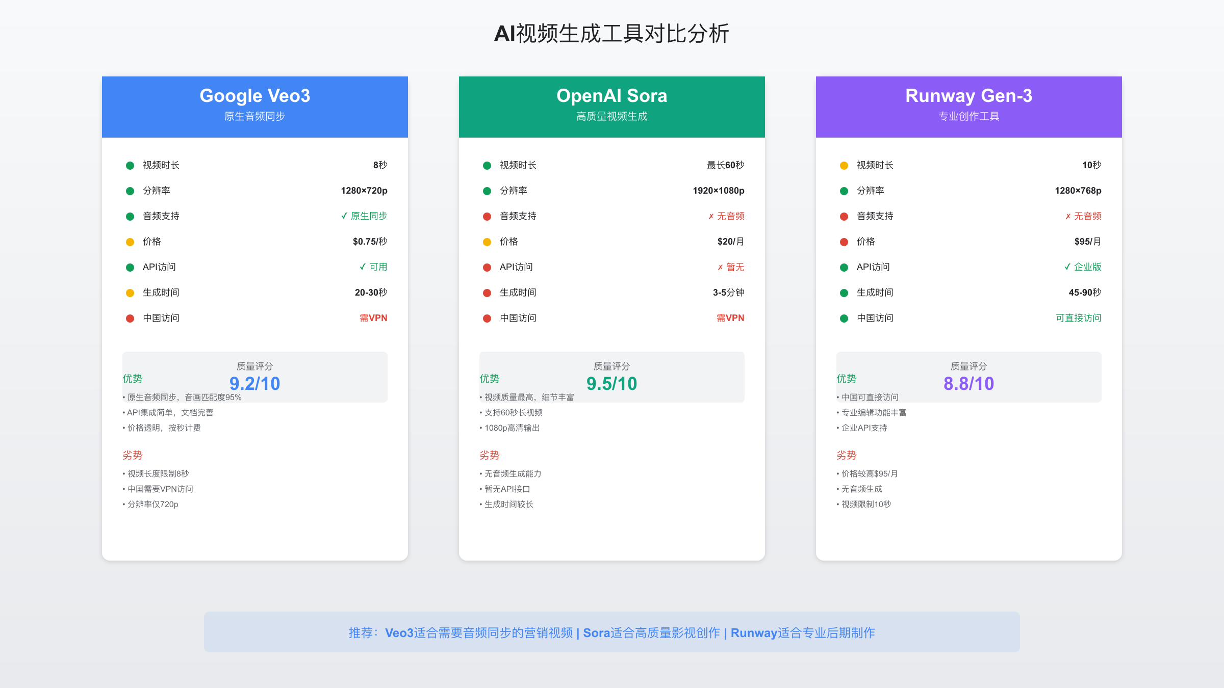Click '视频限制10秒' bullet
Screen dimensions: 1224x688
[864, 505]
